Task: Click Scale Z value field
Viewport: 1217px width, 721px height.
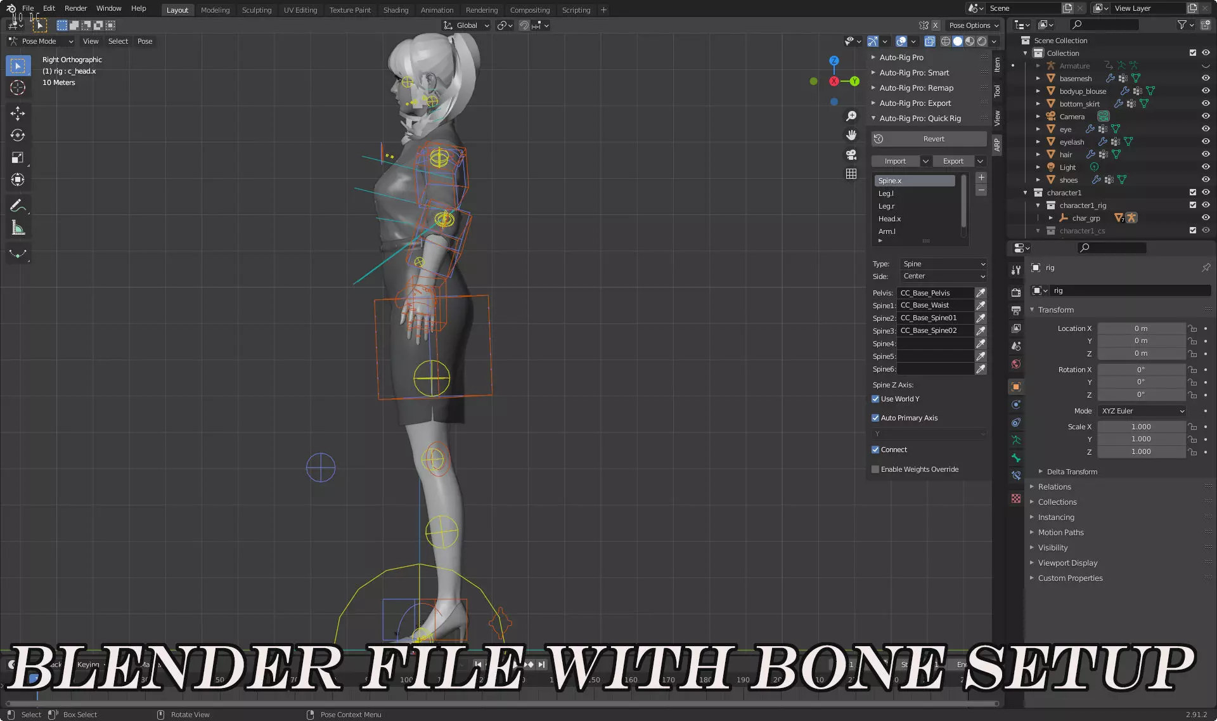Action: (x=1141, y=451)
